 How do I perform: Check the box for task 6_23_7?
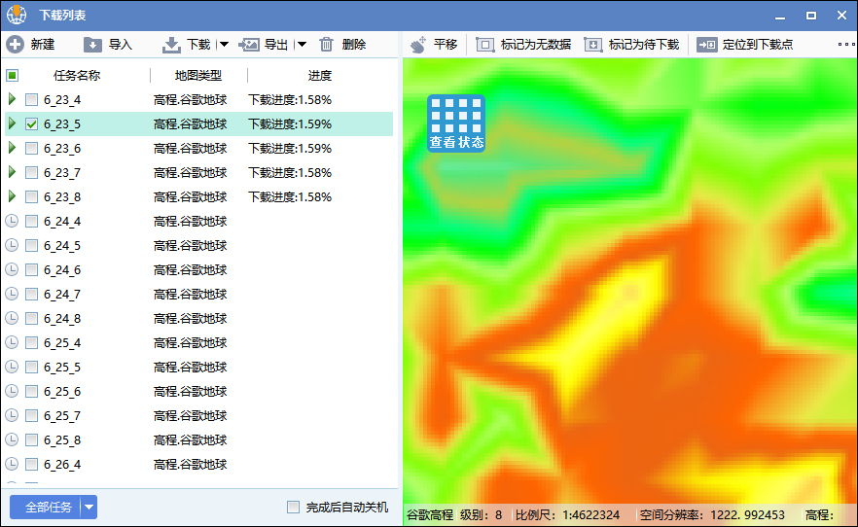coord(32,173)
